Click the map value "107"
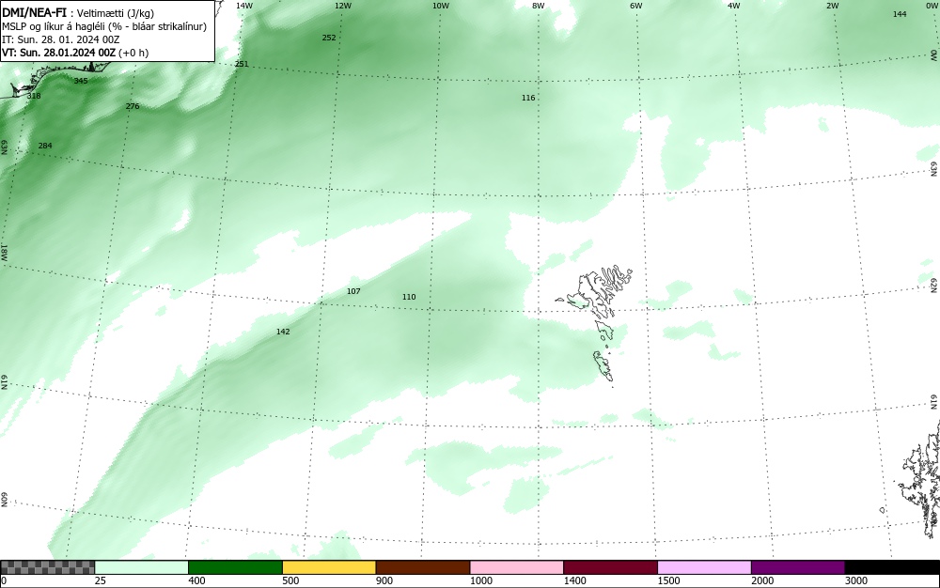 tap(353, 291)
